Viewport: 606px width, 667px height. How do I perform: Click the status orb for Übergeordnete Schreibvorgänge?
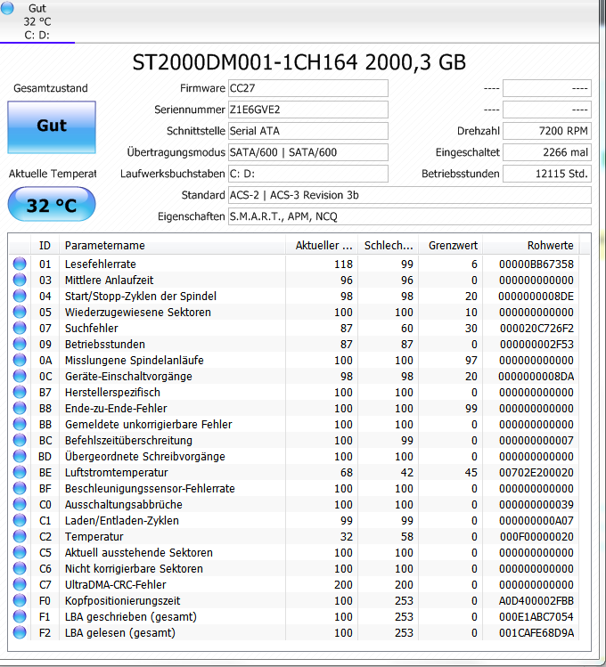click(20, 456)
